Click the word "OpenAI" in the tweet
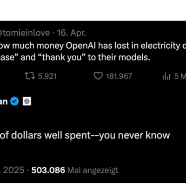This screenshot has width=186, height=186. coord(80,46)
